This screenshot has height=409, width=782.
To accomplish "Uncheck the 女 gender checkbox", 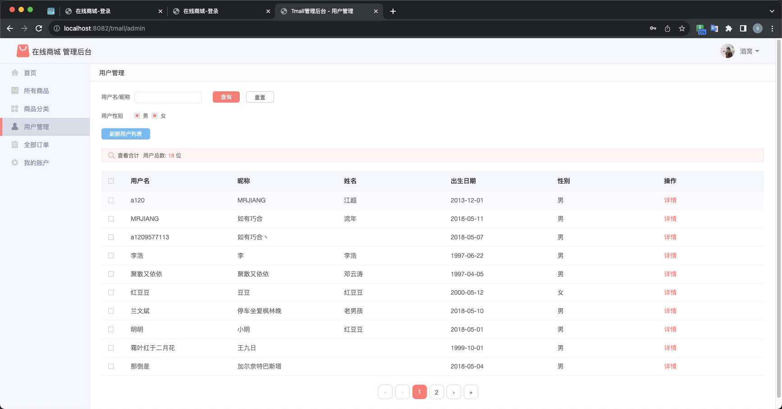I will [155, 116].
